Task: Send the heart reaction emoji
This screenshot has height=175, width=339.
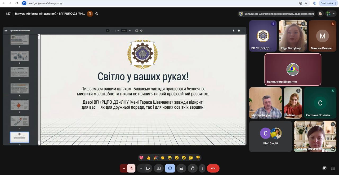Action: [141, 158]
